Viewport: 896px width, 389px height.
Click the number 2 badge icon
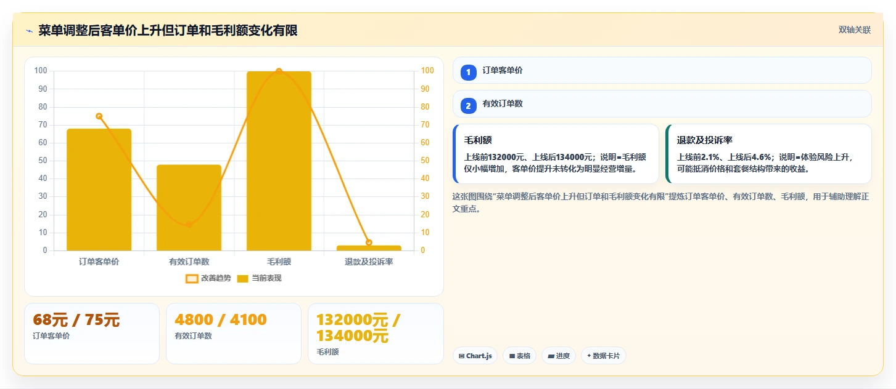(x=468, y=106)
